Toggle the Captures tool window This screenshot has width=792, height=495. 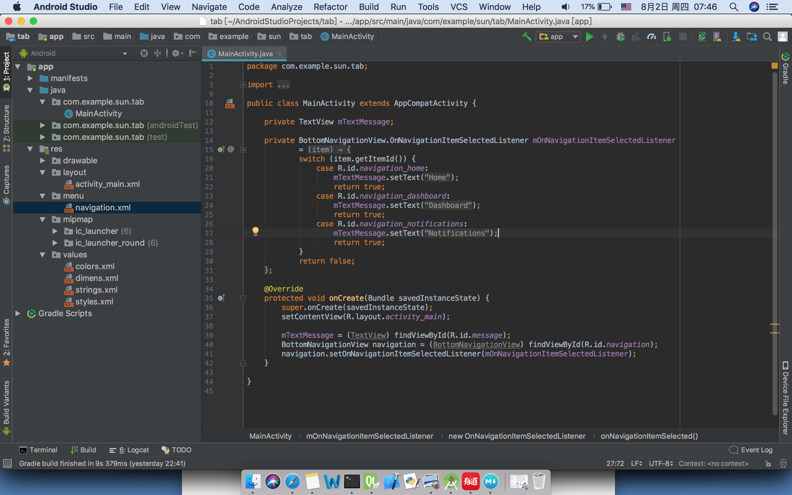tap(6, 184)
